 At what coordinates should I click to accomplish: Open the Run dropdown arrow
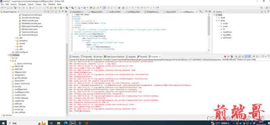[x=63, y=8]
